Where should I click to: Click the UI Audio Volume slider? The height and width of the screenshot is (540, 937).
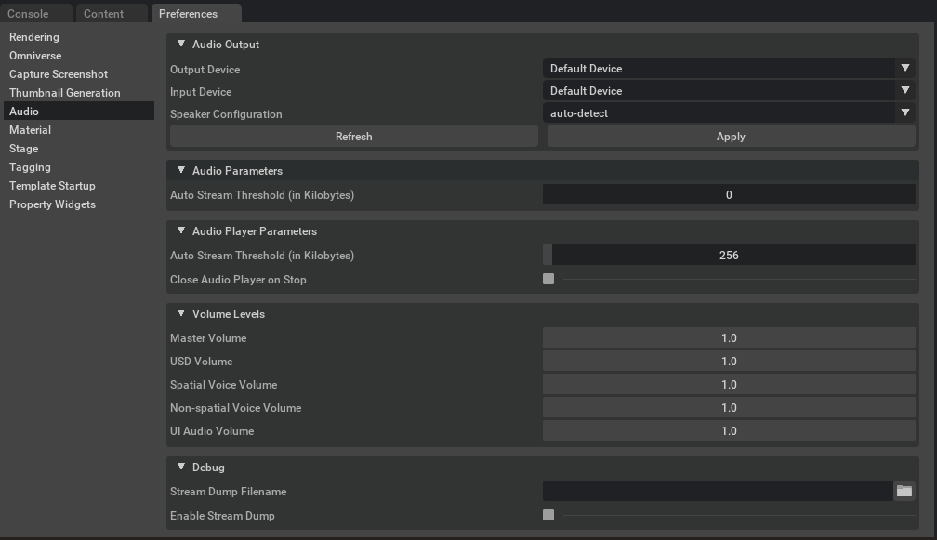click(x=730, y=430)
